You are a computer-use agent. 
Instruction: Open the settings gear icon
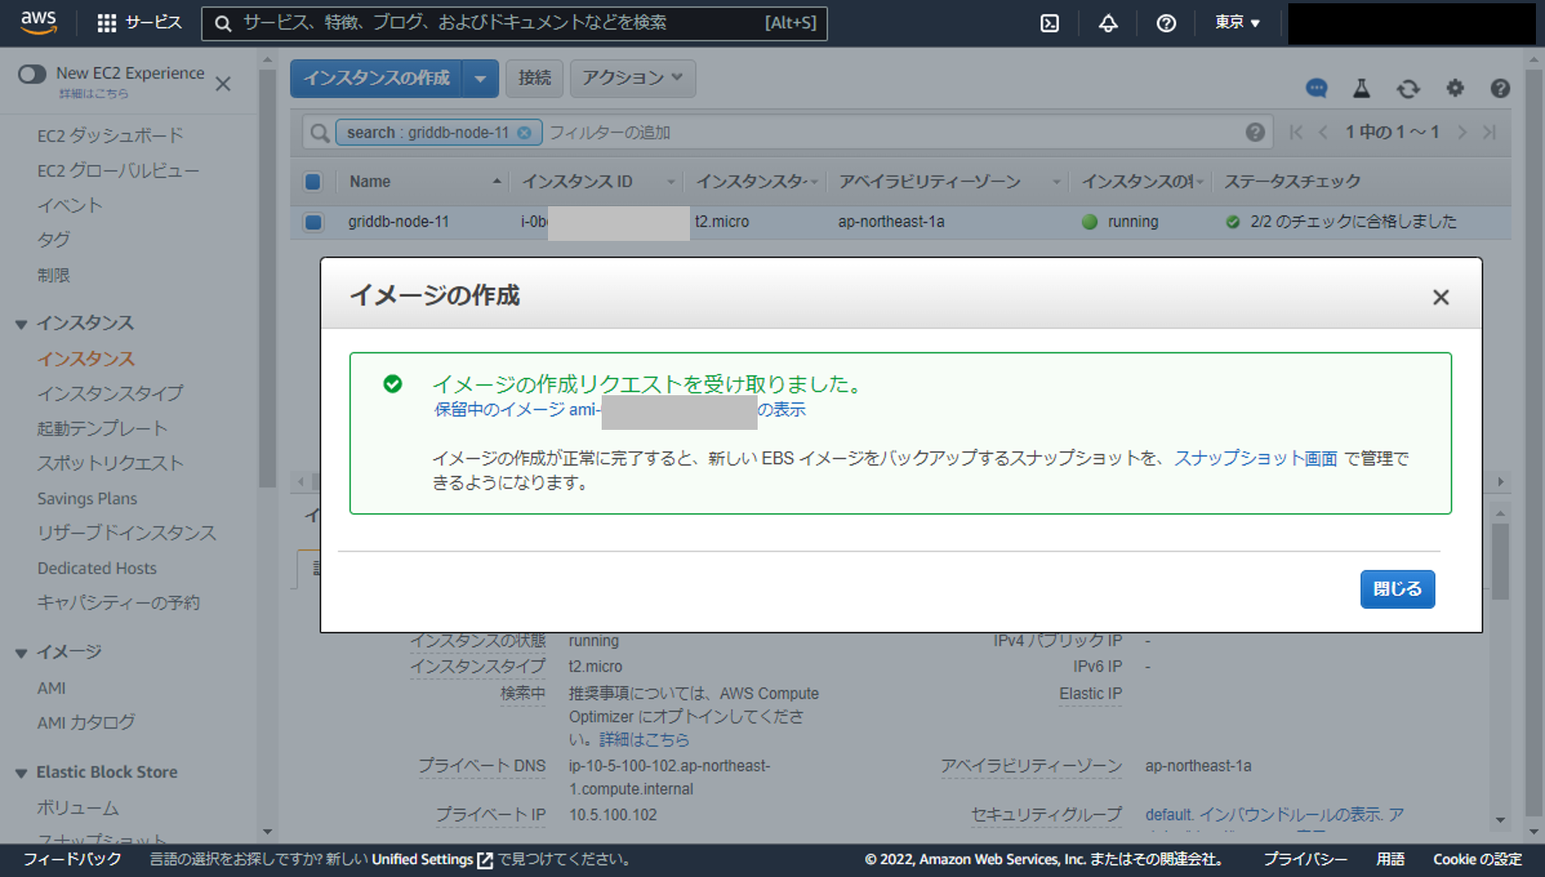[1454, 88]
